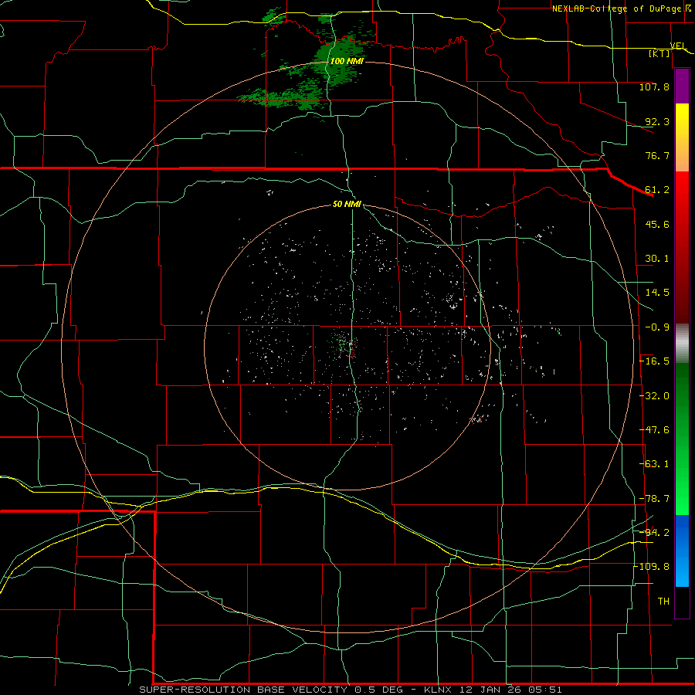This screenshot has height=695, width=695.
Task: Click the 50 NMI range ring label
Action: pyautogui.click(x=347, y=205)
